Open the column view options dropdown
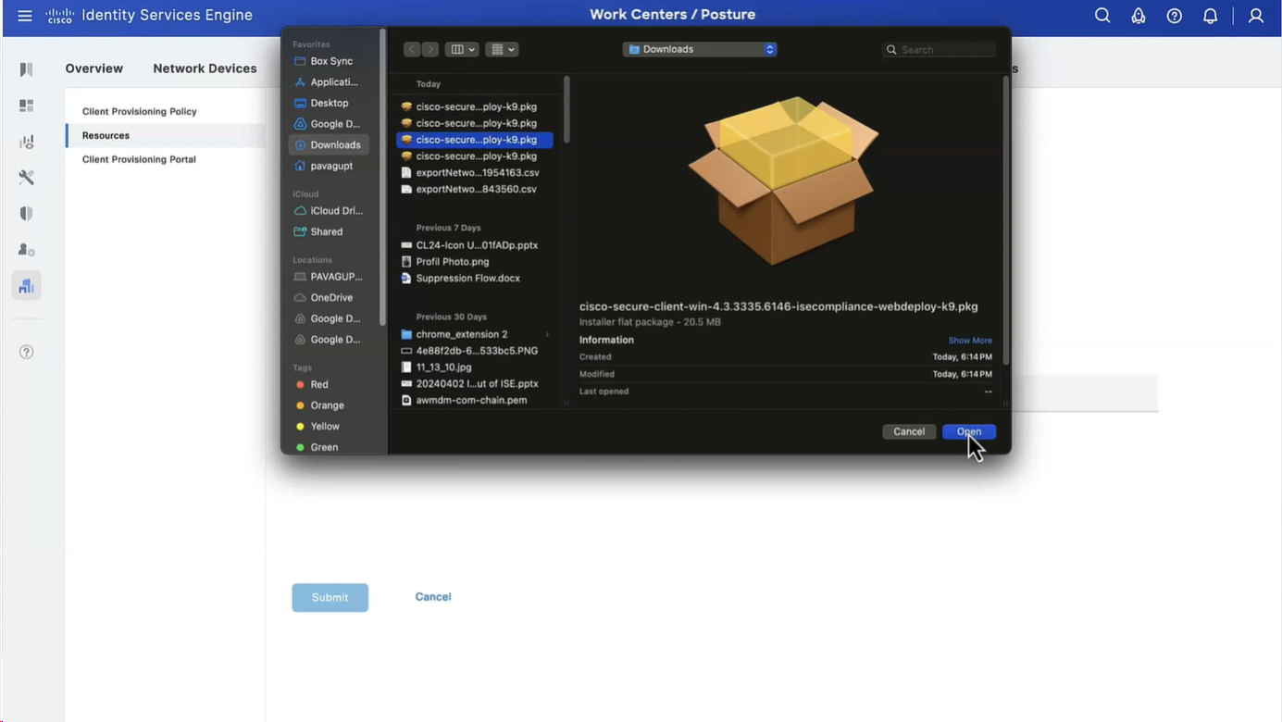The width and height of the screenshot is (1282, 722). (x=461, y=49)
